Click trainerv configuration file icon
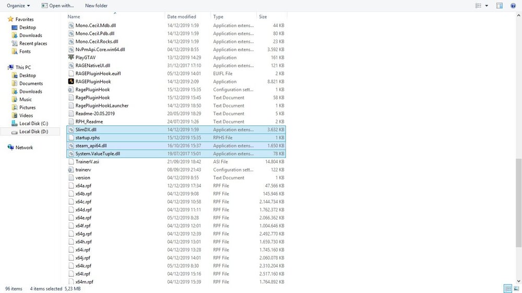This screenshot has width=522, height=293. point(71,169)
